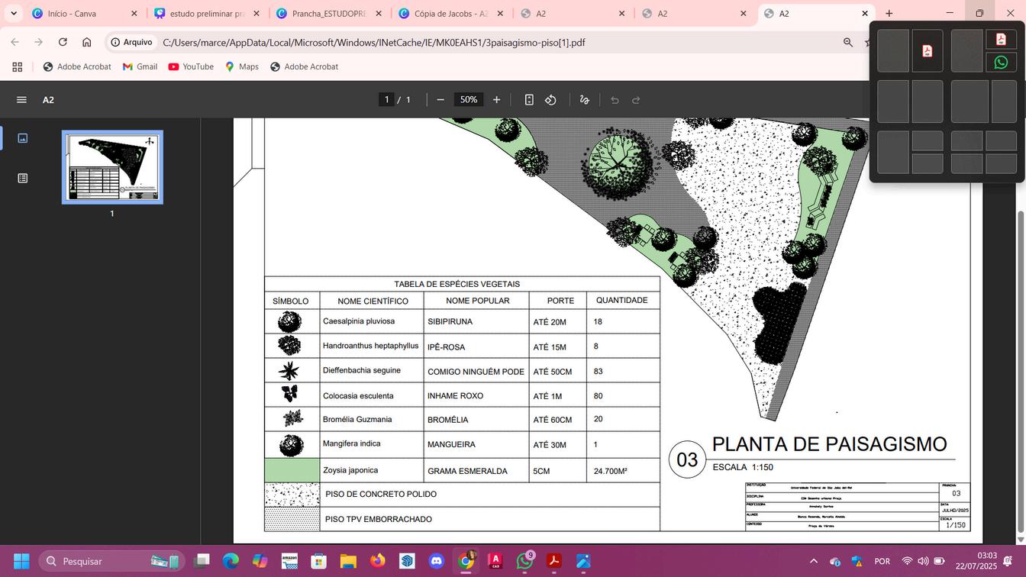Open a new browser tab

(x=889, y=14)
